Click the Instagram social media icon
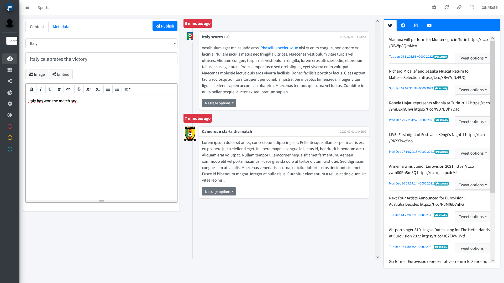The height and width of the screenshot is (283, 504). click(x=416, y=25)
